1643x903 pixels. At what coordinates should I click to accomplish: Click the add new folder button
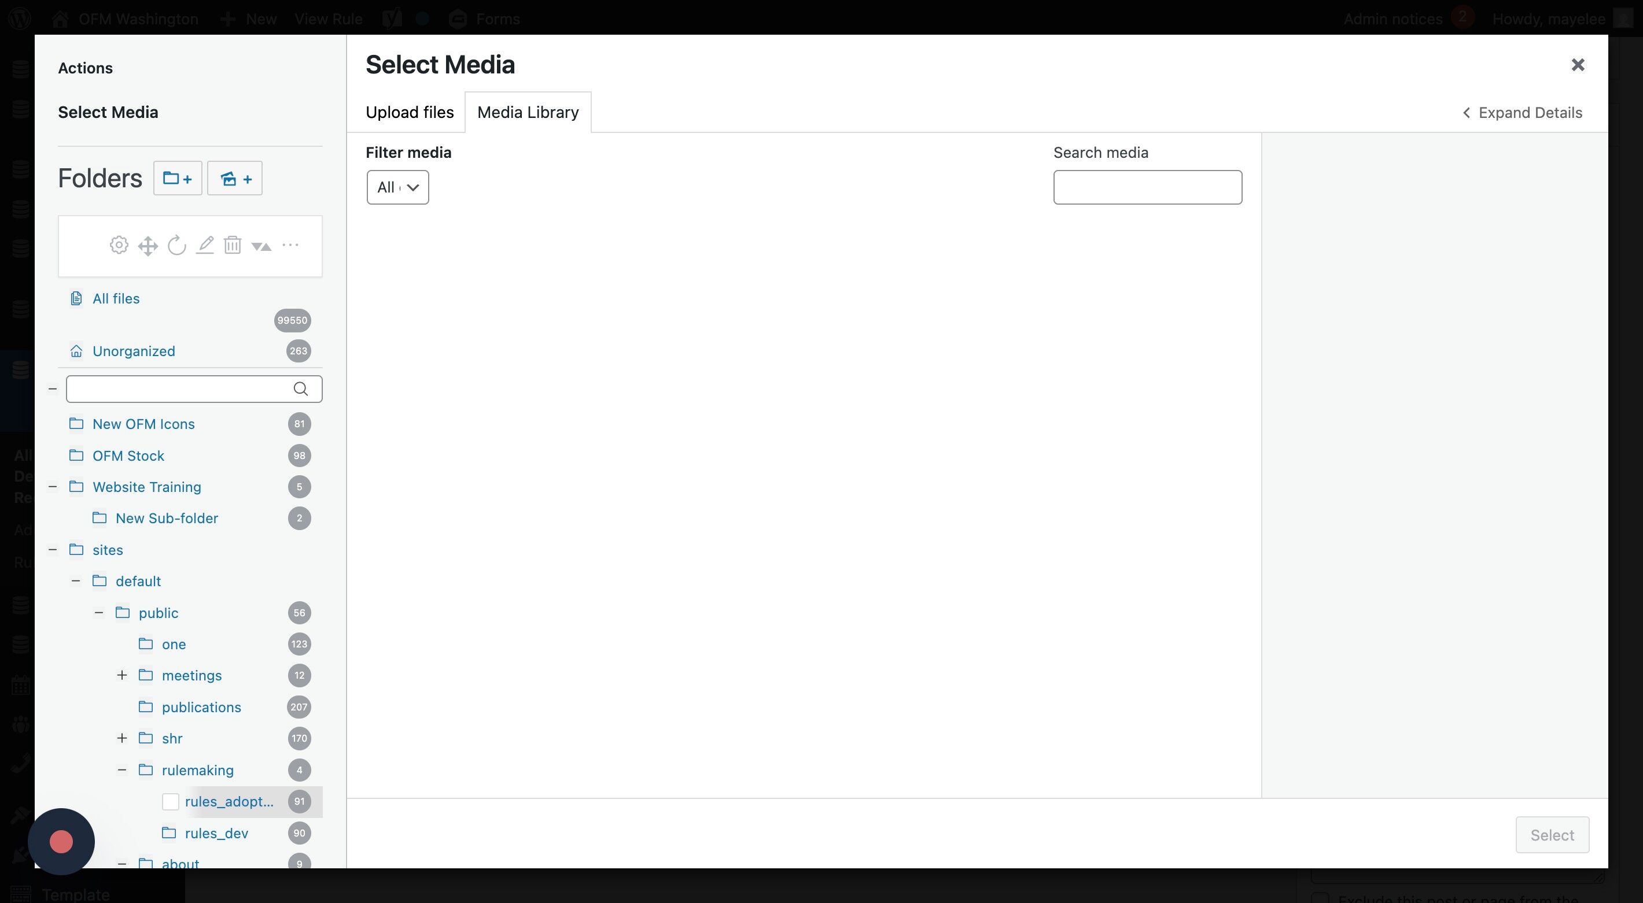pyautogui.click(x=177, y=179)
